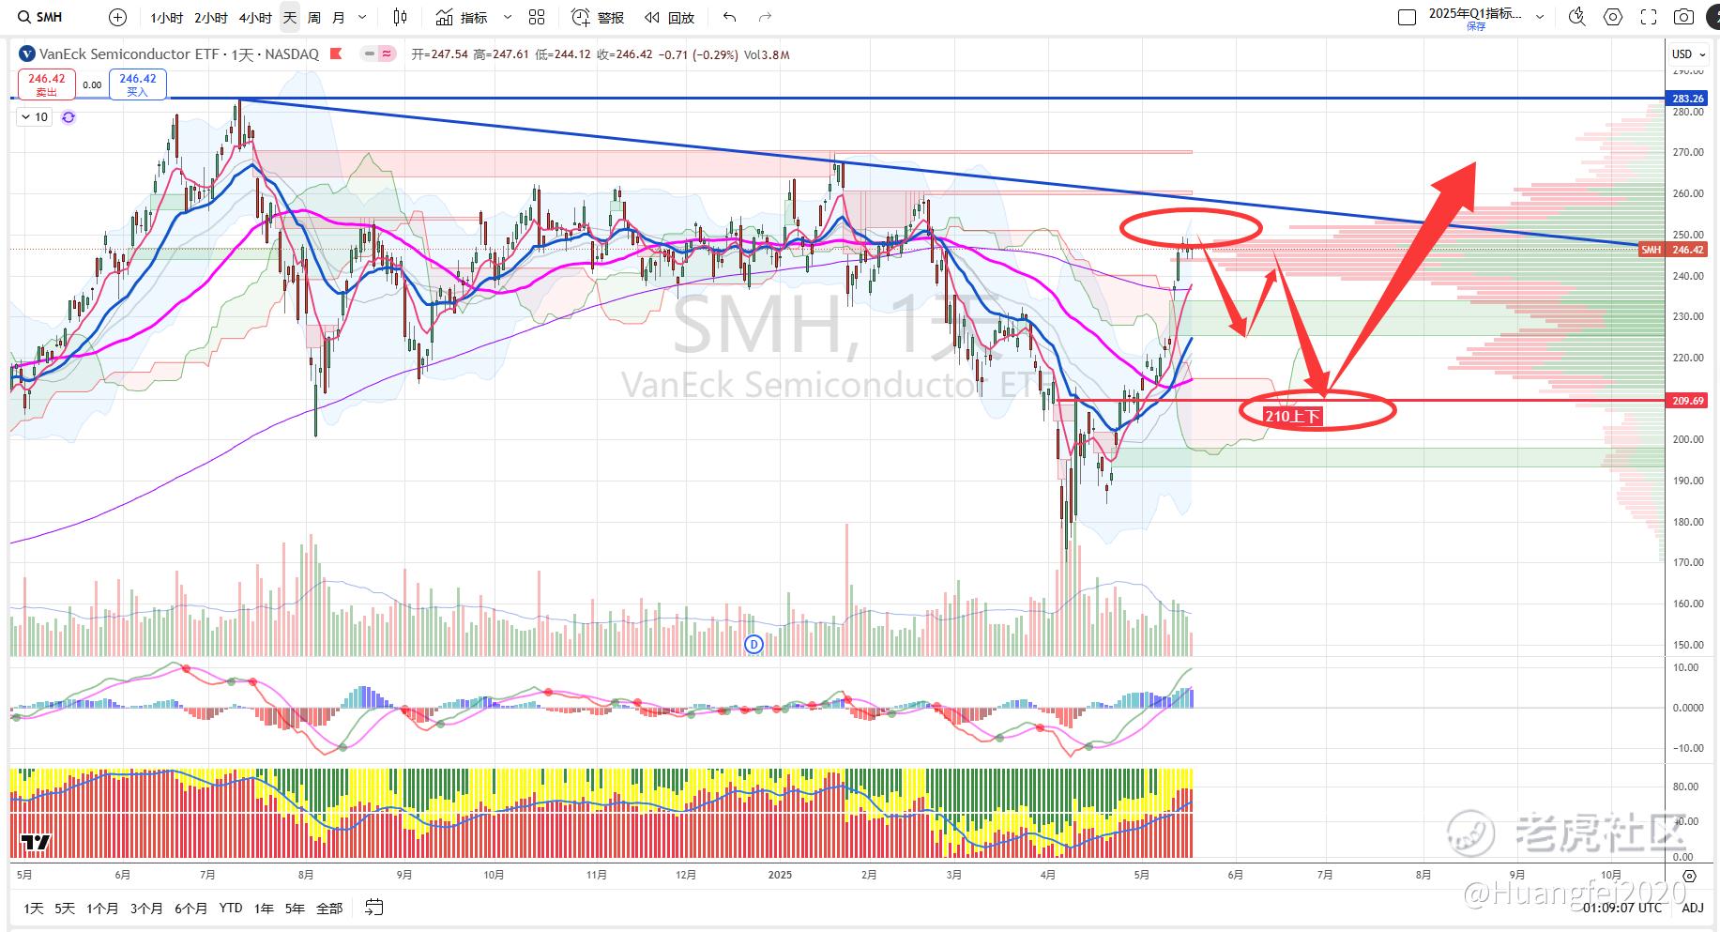Screen dimensions: 1720x932
Task: Create a 警报 alert
Action: pyautogui.click(x=598, y=18)
